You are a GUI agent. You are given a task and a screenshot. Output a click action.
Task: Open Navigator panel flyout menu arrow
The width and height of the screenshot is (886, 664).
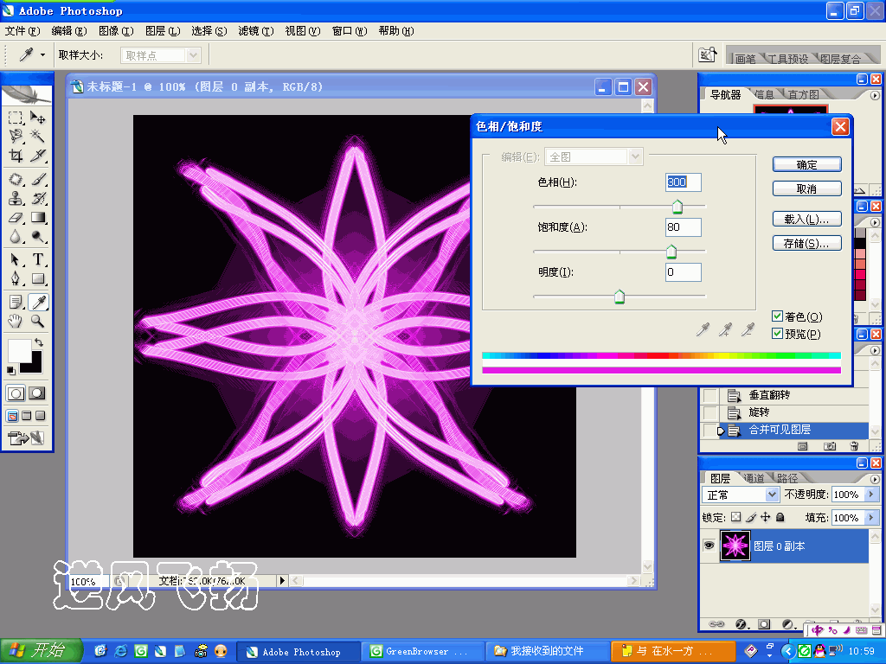pyautogui.click(x=875, y=95)
